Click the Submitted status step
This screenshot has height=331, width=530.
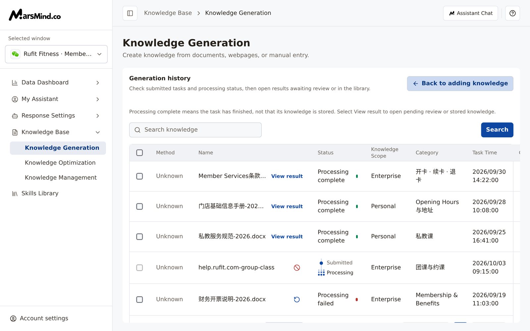(340, 262)
